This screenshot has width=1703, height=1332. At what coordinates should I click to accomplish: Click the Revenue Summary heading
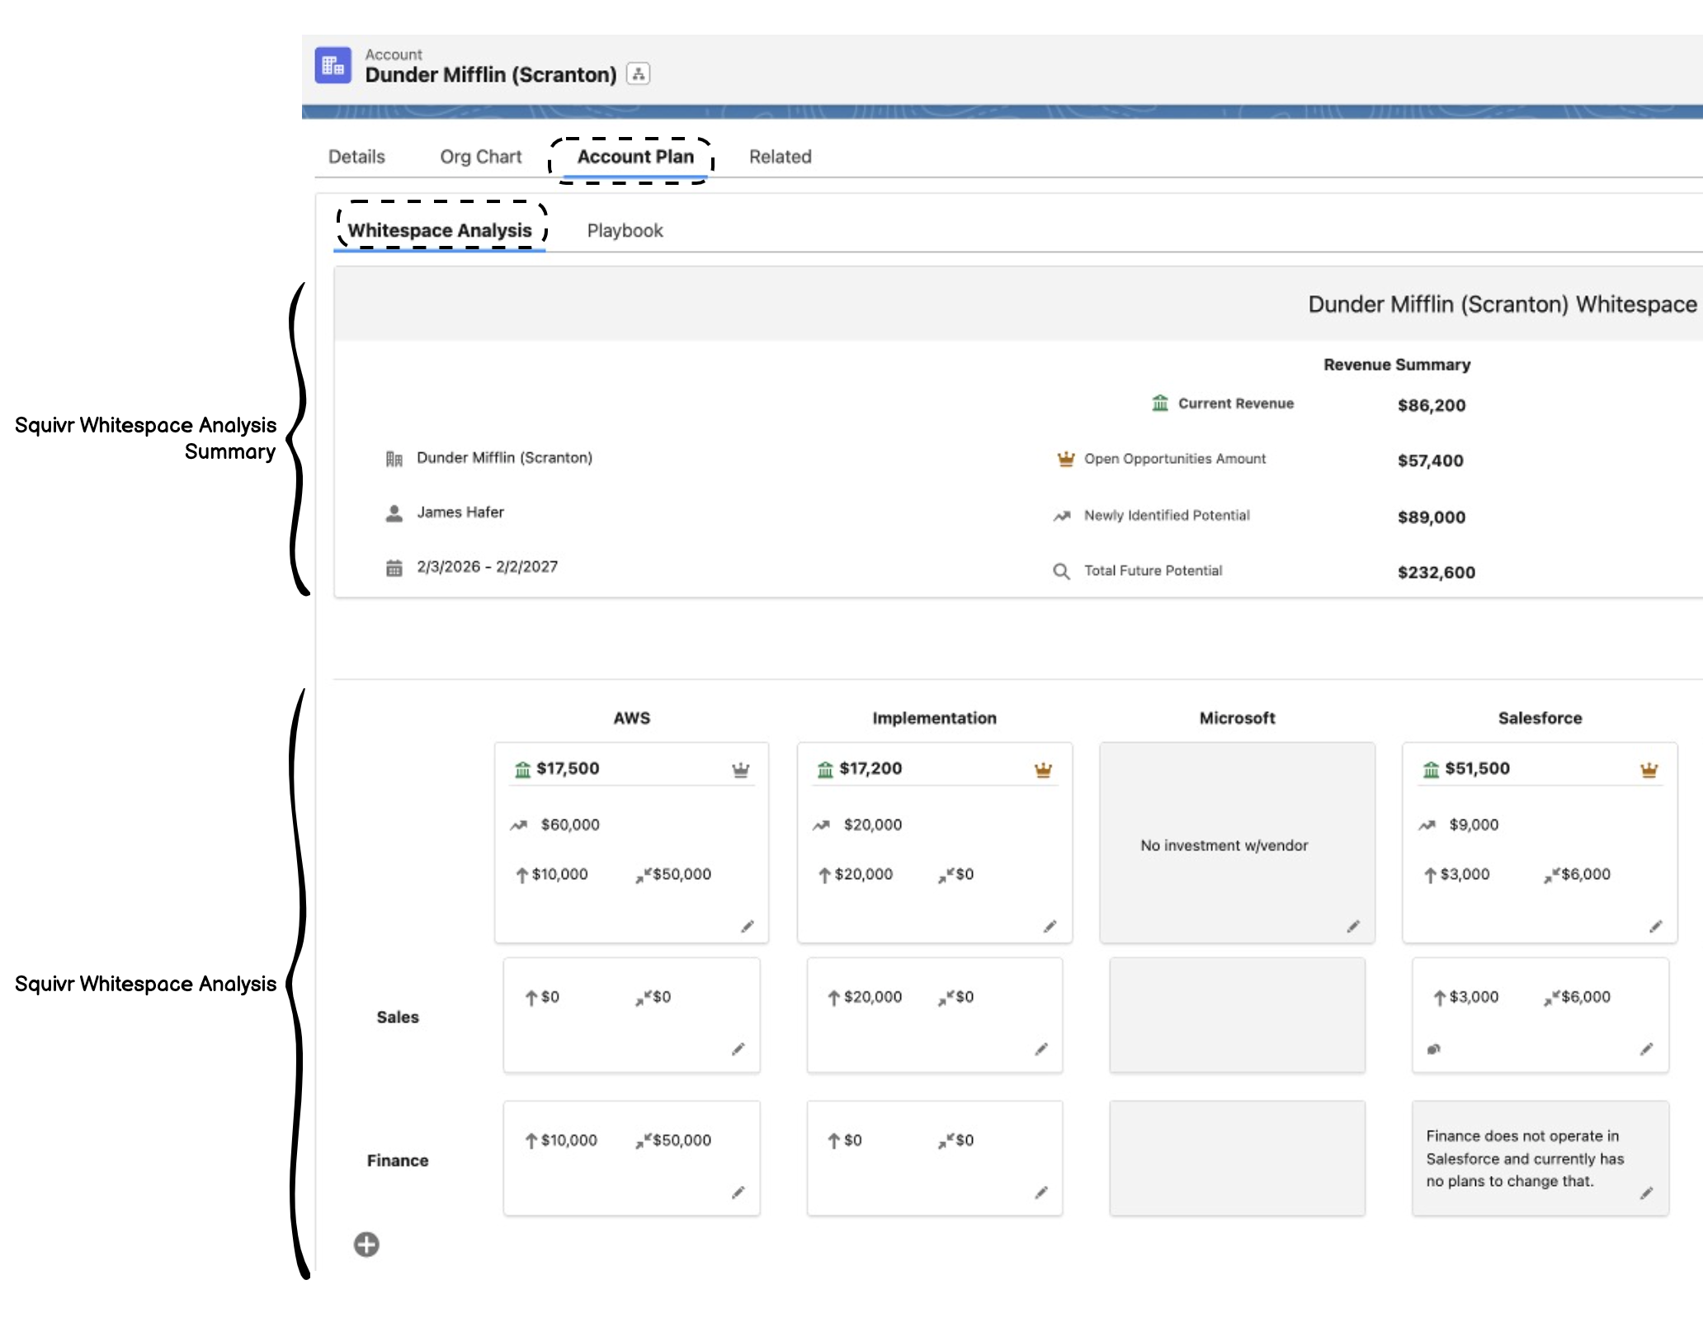[1397, 365]
